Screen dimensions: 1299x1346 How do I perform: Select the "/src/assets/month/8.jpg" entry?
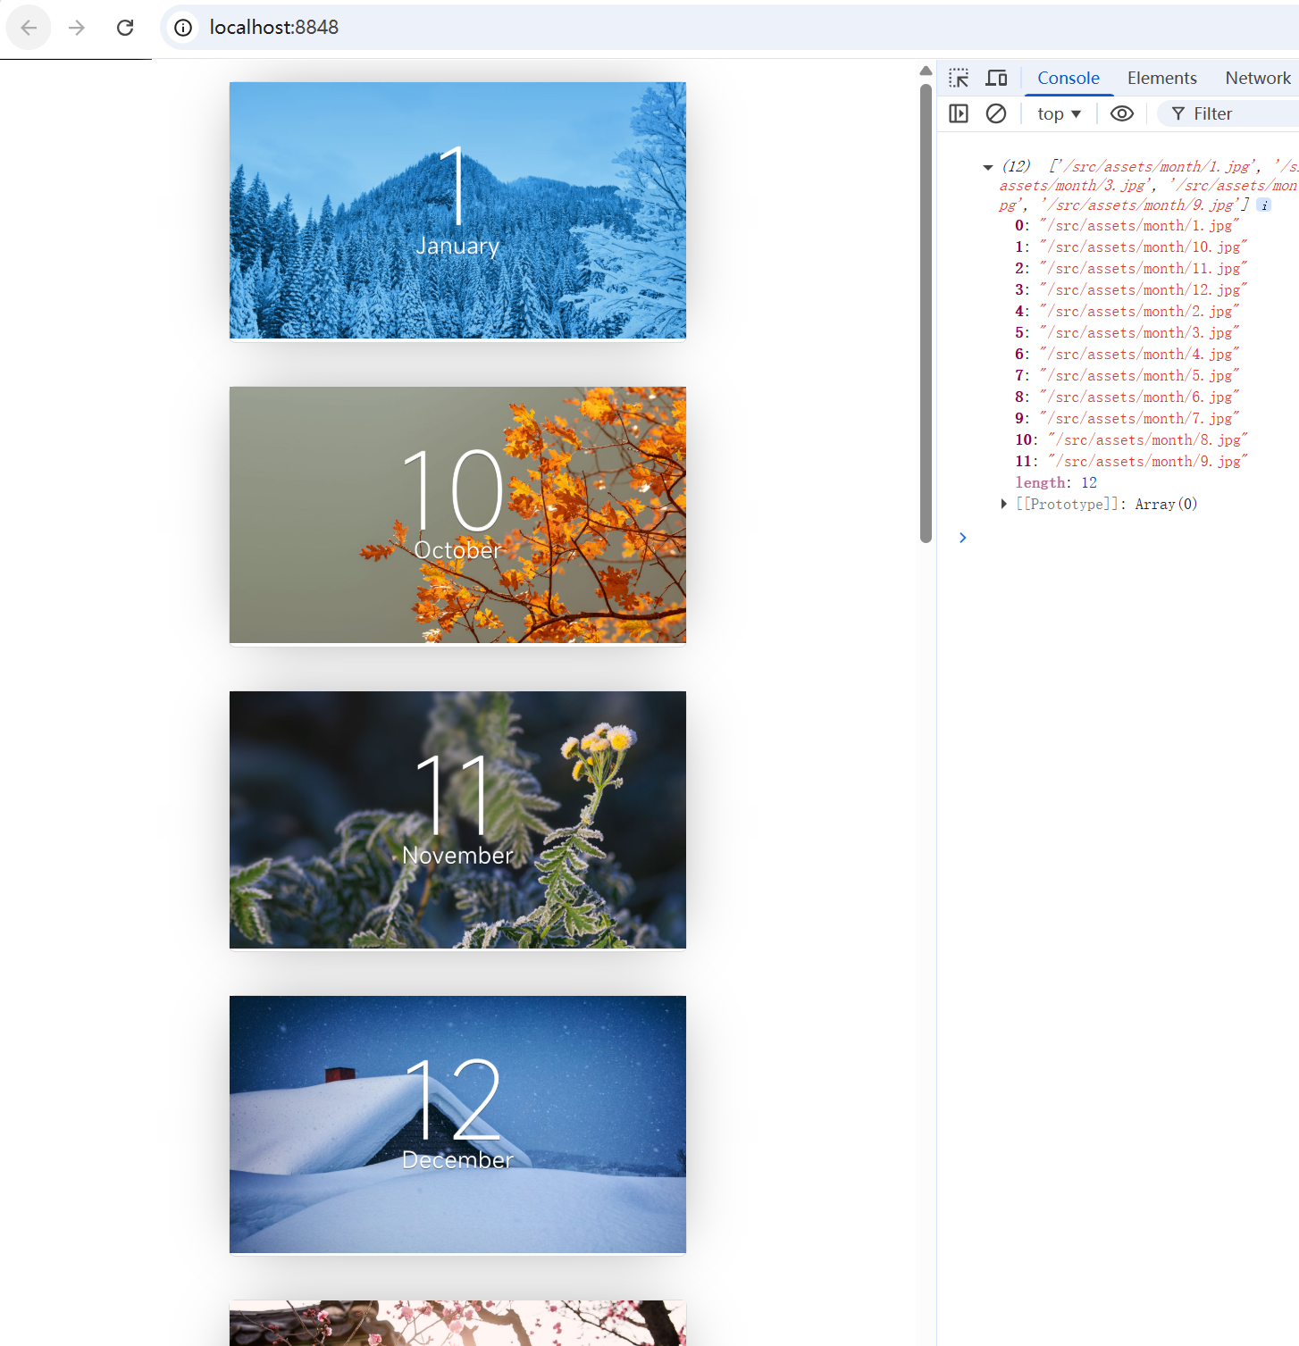pyautogui.click(x=1148, y=440)
